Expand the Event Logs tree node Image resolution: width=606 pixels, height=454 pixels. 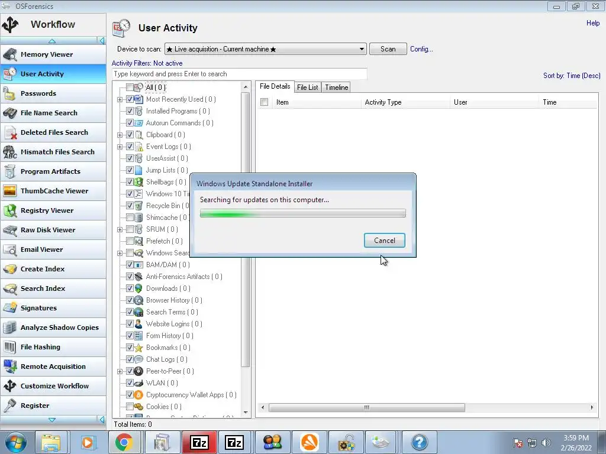click(120, 147)
